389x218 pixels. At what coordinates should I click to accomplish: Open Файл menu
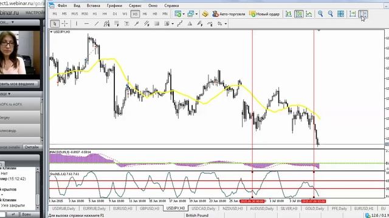coord(62,5)
